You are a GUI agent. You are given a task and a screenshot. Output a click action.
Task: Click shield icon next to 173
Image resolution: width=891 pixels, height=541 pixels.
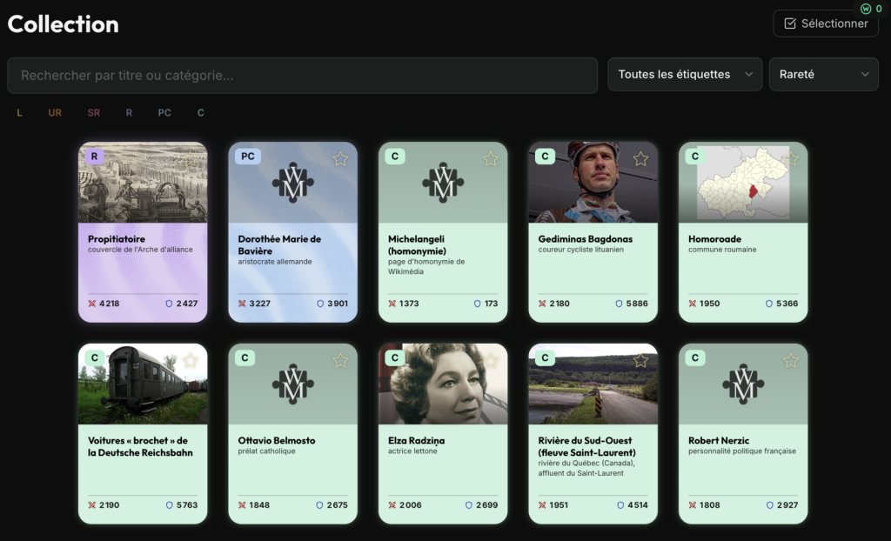[478, 304]
